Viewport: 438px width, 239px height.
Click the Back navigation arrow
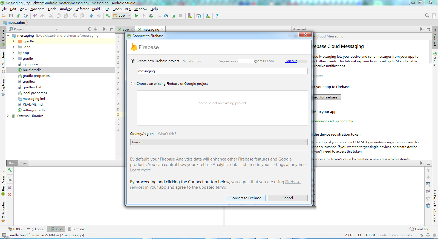coord(91,16)
